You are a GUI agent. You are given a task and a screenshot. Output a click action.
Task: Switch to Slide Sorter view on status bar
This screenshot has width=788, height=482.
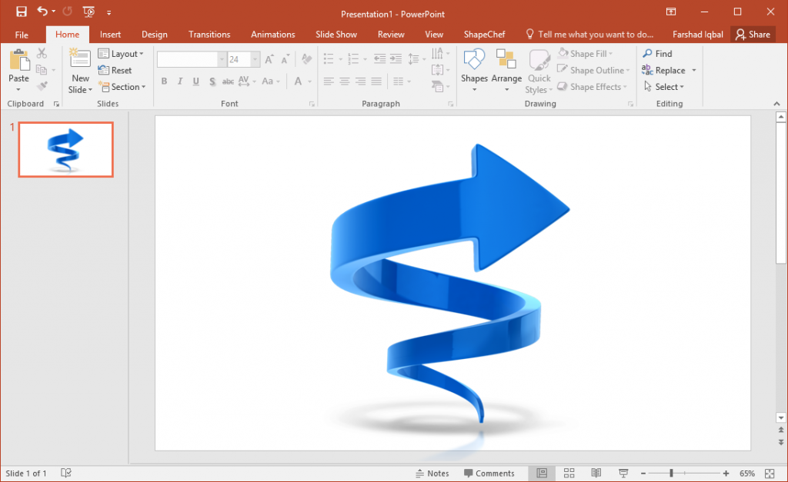coord(569,473)
